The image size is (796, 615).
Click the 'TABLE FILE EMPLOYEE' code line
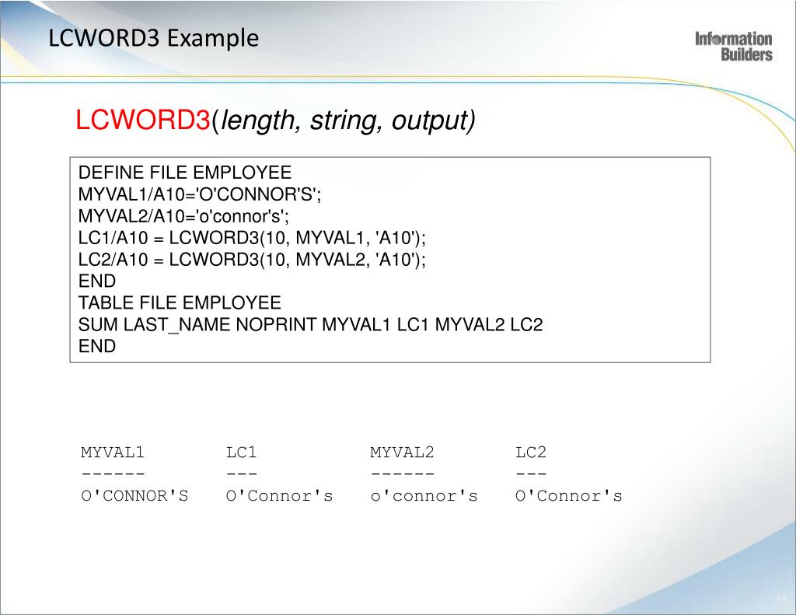pos(180,303)
